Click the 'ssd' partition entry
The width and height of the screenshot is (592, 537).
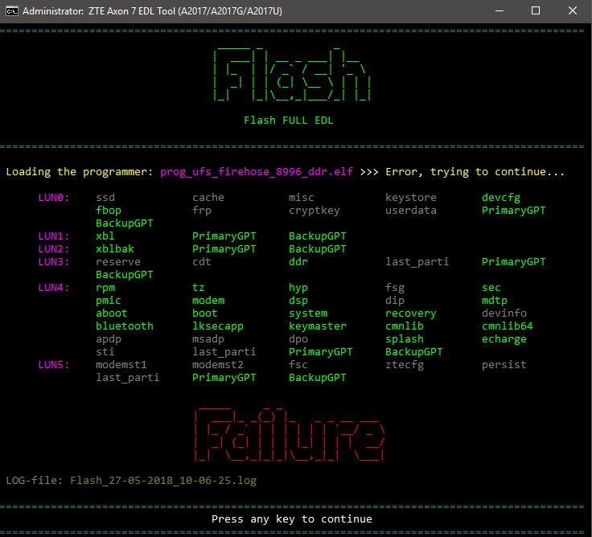[105, 198]
